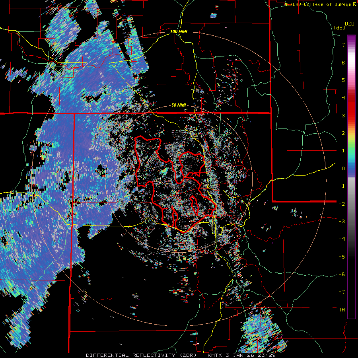This screenshot has width=358, height=358.
Task: Click the "-2" value on the color scale
Action: click(342, 204)
